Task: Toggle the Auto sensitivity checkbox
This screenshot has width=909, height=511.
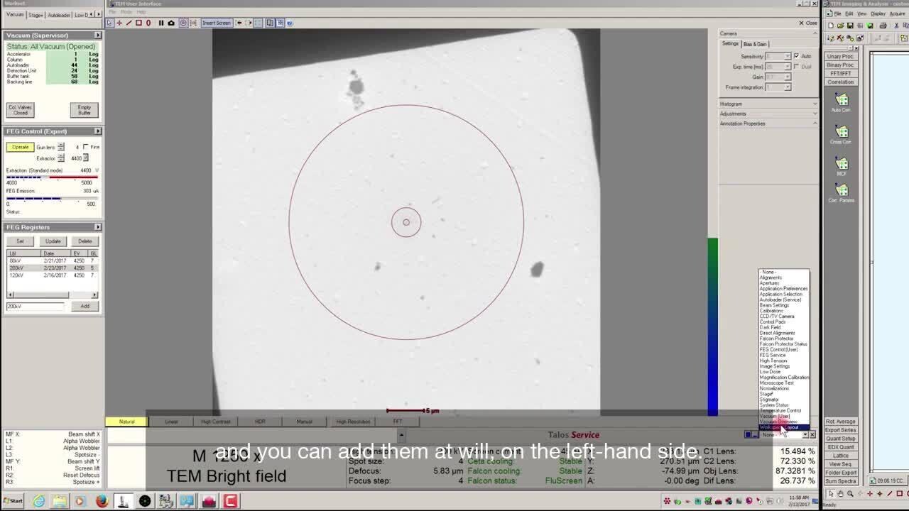Action: (797, 56)
